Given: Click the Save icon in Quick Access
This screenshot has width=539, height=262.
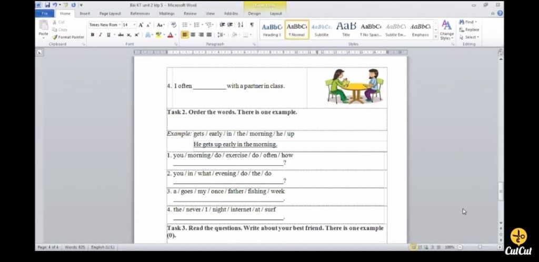Looking at the screenshot, I should (x=47, y=5).
